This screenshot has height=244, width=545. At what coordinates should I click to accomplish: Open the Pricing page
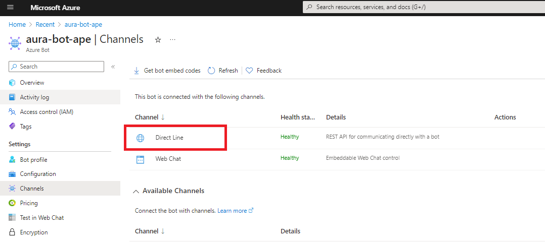coord(29,203)
